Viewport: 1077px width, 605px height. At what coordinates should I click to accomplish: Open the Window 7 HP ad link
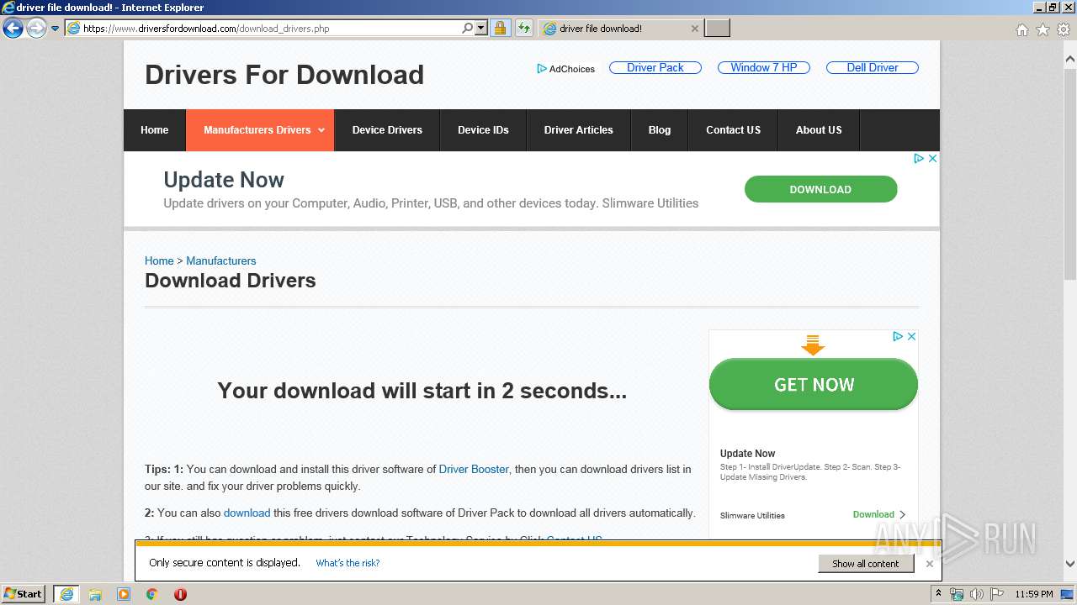tap(763, 67)
